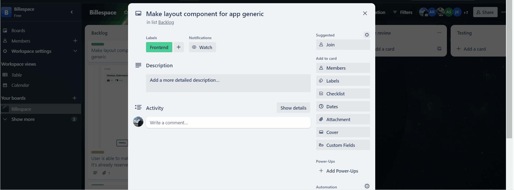
Task: Click the card title text
Action: point(205,14)
